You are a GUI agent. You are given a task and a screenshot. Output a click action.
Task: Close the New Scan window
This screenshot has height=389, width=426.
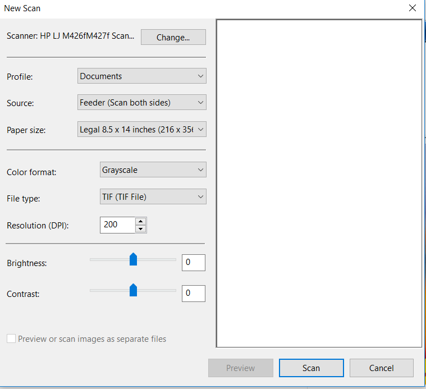pyautogui.click(x=413, y=8)
